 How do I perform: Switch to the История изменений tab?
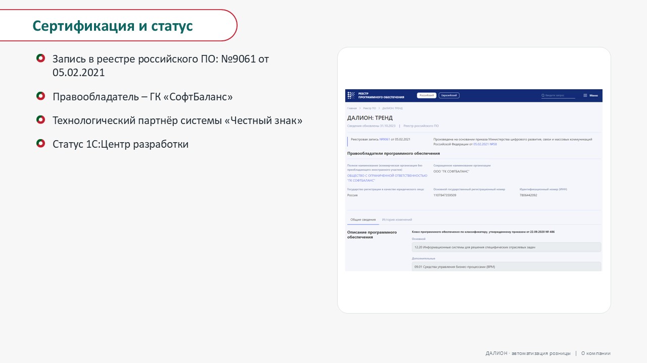pos(397,220)
